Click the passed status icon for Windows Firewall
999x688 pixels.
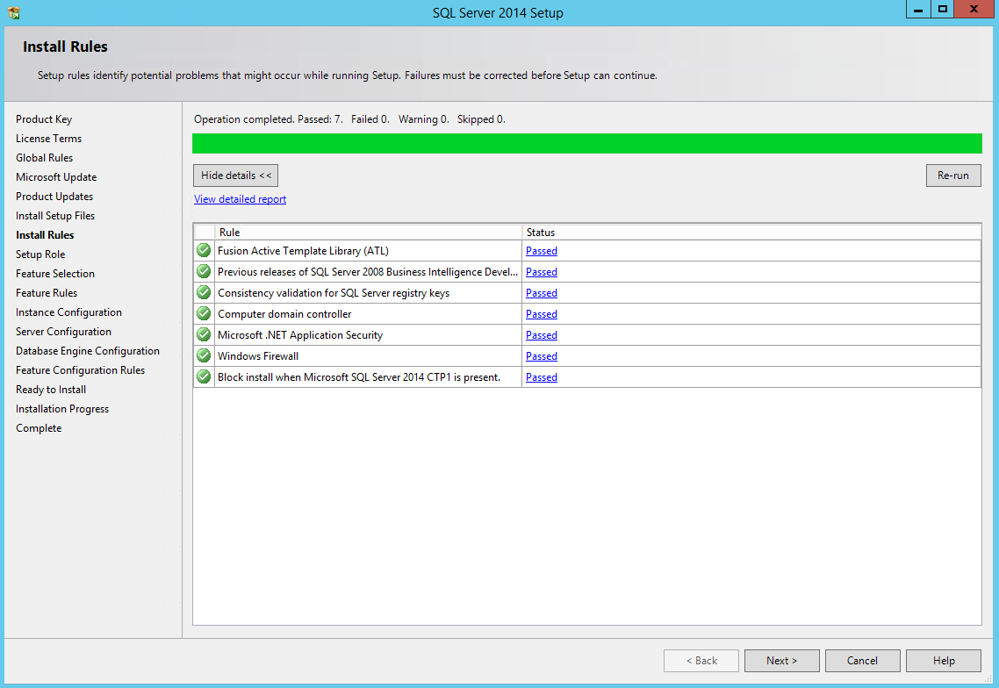click(x=203, y=355)
